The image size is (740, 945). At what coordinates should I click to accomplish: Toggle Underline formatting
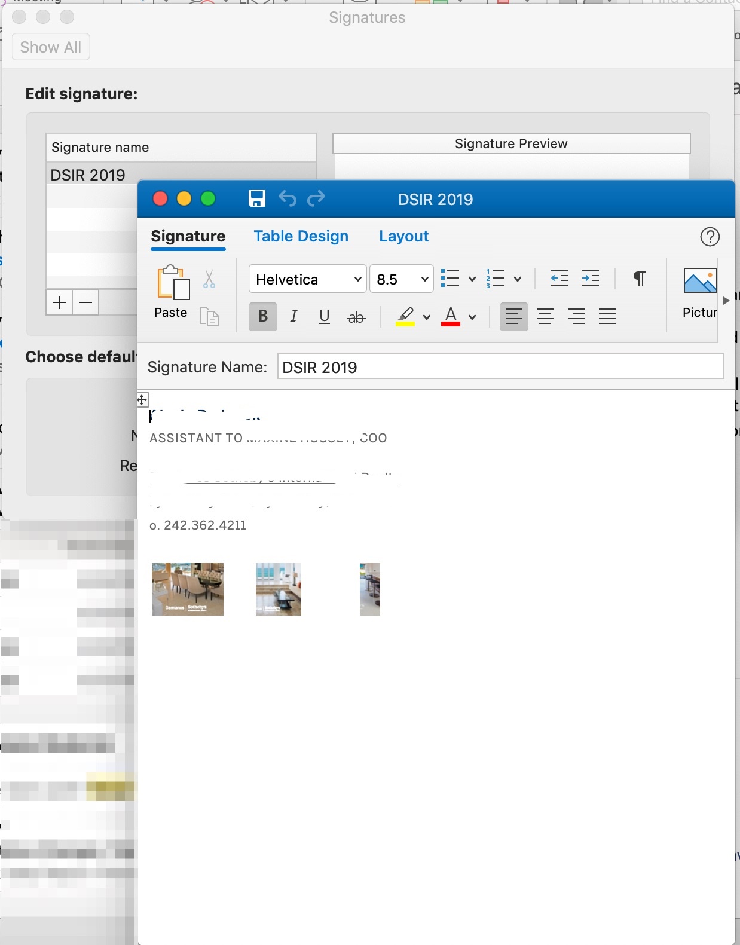pos(325,316)
